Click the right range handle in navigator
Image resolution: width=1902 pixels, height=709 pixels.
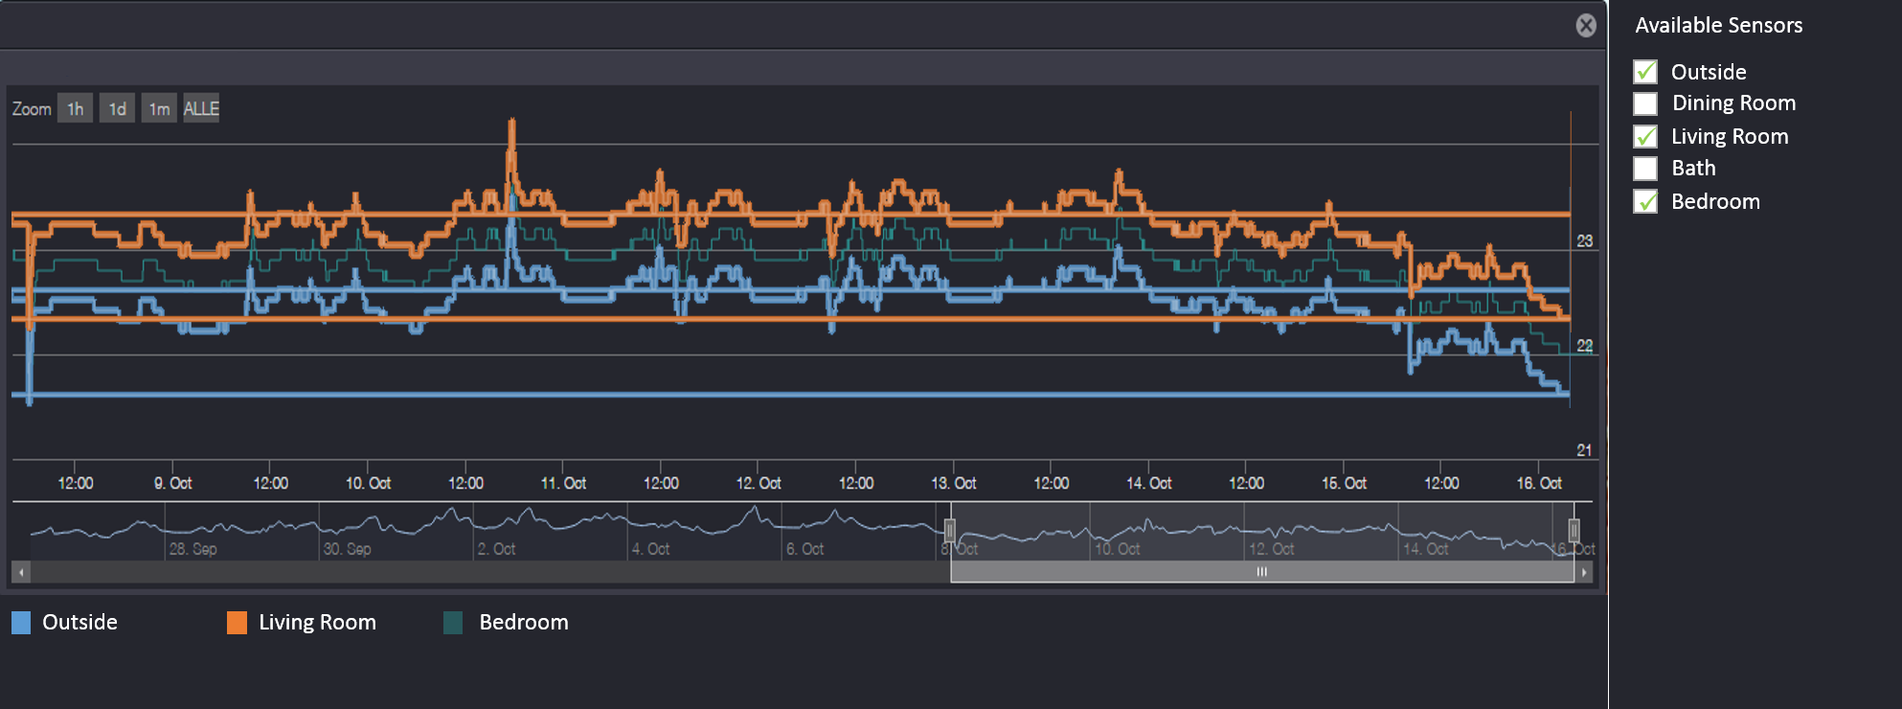click(1574, 530)
